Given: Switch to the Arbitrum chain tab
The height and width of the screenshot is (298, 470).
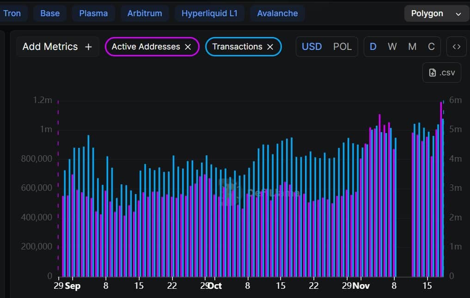Looking at the screenshot, I should (145, 13).
